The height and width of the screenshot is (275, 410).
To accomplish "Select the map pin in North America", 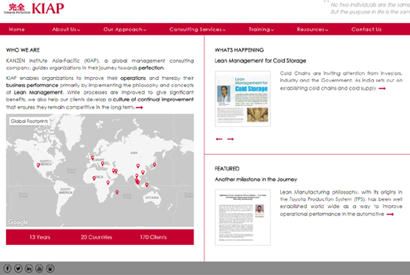I will 38,165.
